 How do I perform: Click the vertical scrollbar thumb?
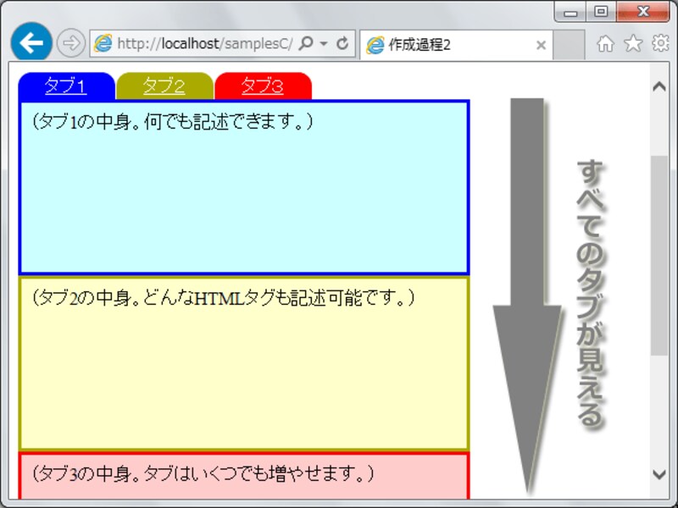point(659,256)
